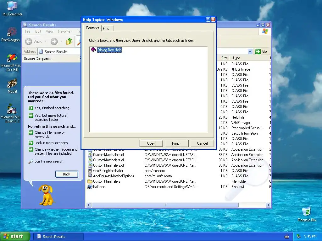The height and width of the screenshot is (241, 322).
Task: Click the Up folder toolbar icon
Action: click(69, 41)
